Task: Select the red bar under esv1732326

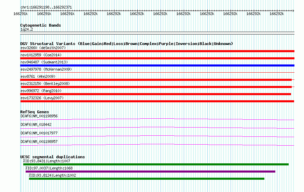Action: pos(157,101)
